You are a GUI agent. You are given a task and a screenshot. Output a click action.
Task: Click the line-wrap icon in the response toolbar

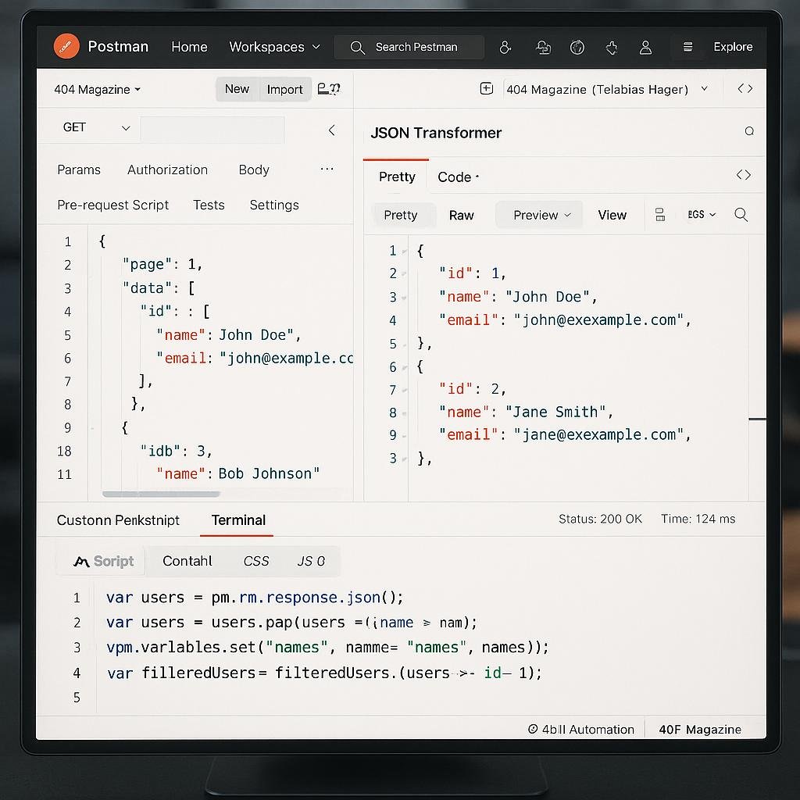[660, 214]
